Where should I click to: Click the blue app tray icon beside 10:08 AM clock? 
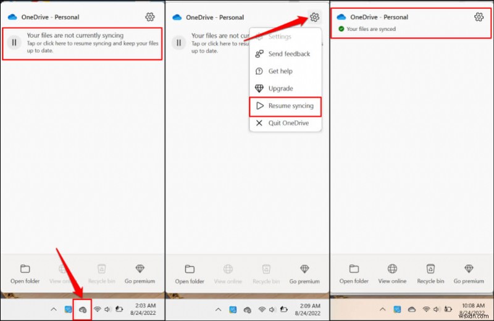click(397, 309)
